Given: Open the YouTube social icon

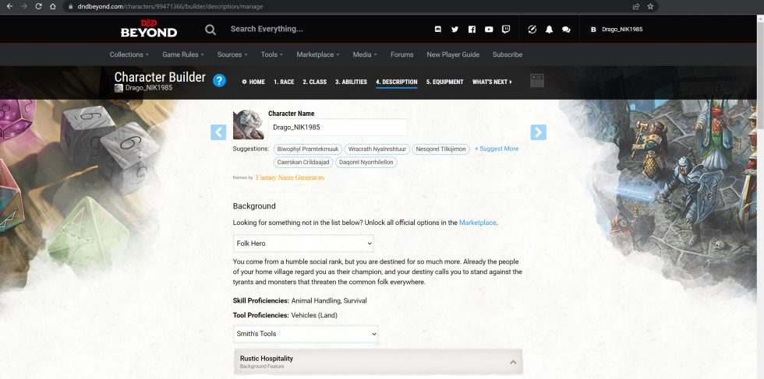Looking at the screenshot, I should (x=489, y=30).
